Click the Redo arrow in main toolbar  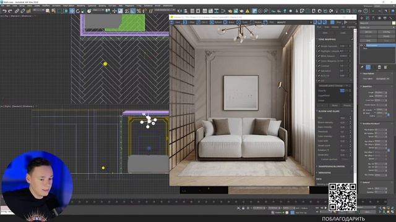tap(10, 11)
